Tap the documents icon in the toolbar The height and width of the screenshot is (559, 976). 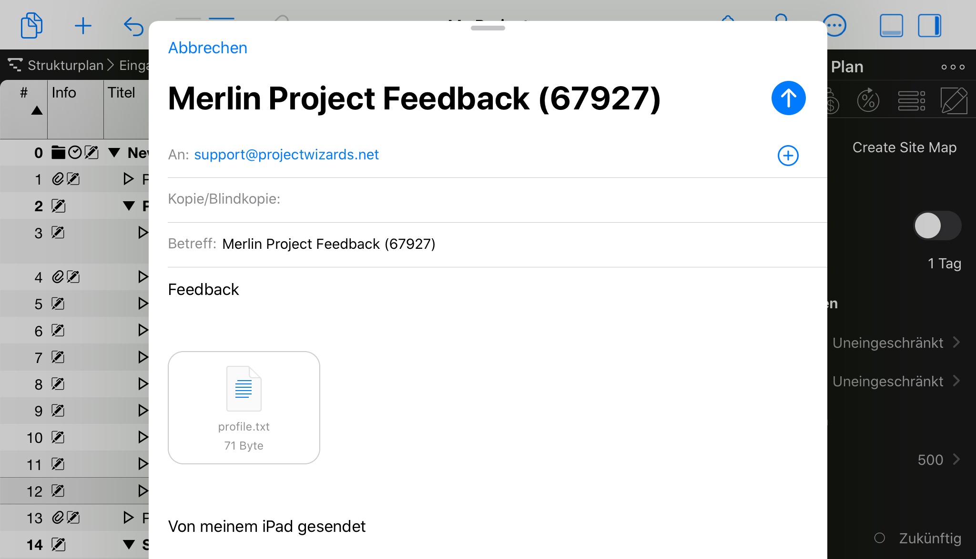31,26
